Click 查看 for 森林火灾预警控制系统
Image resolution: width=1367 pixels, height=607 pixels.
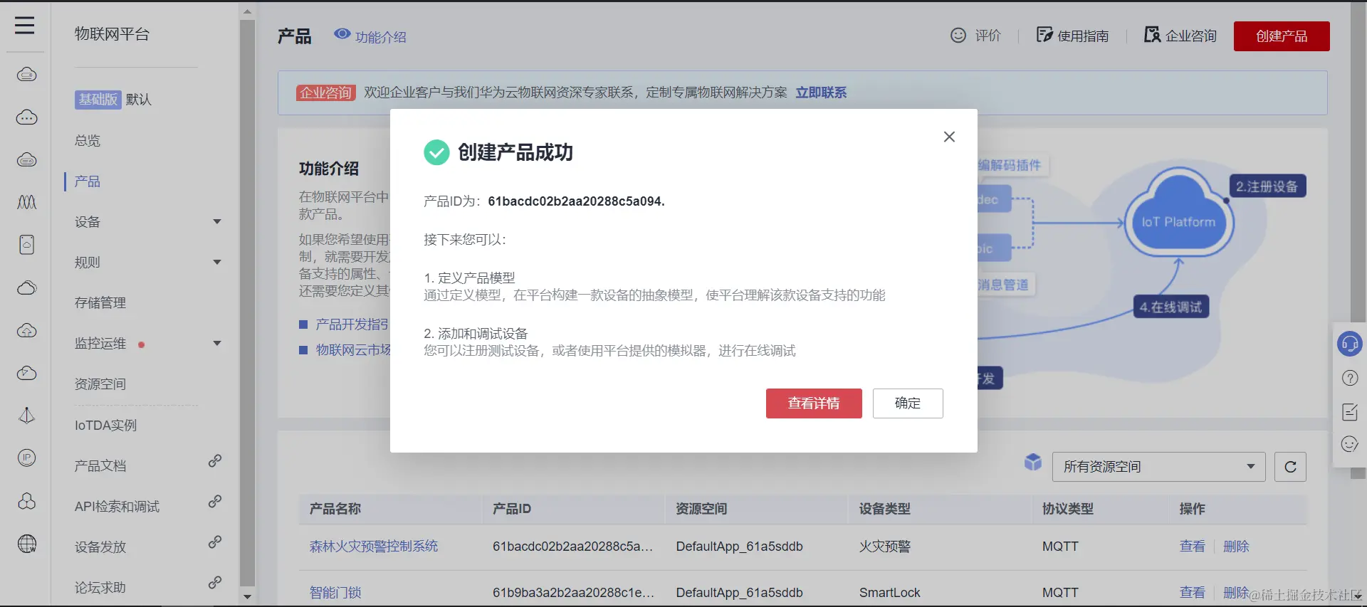(x=1192, y=547)
